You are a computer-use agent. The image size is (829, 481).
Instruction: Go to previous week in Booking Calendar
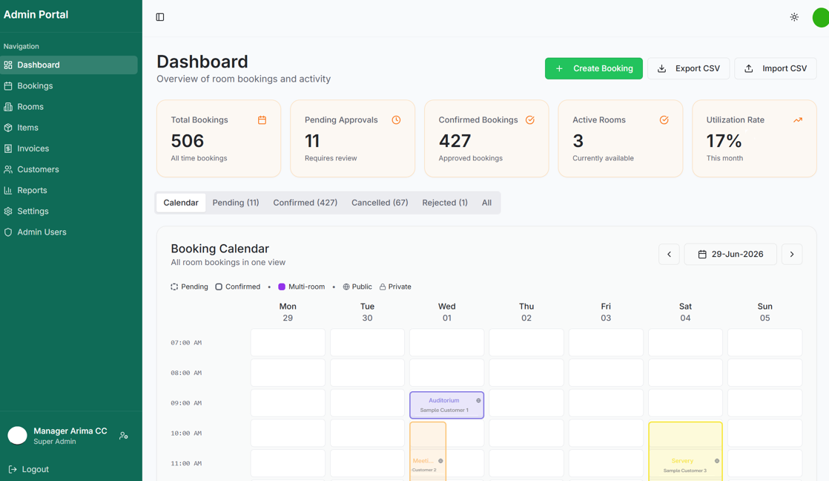point(669,255)
